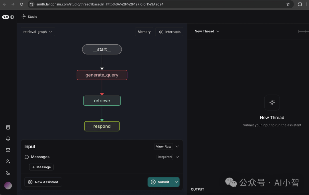
Task: Switch to the Memory tab
Action: coord(144,31)
